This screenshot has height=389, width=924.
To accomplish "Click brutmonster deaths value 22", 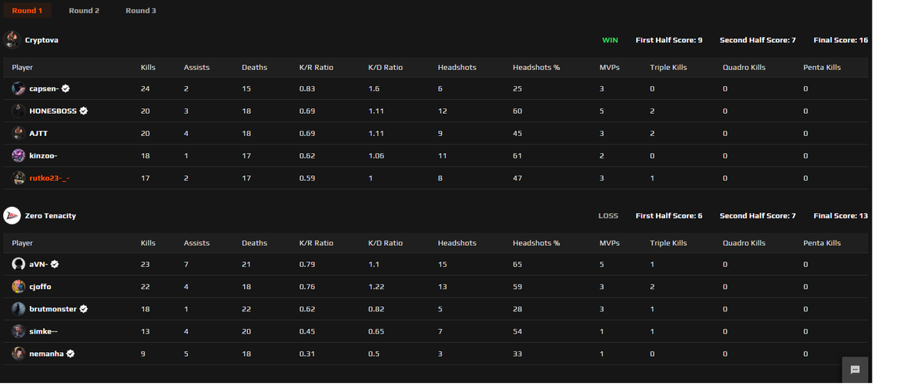I will [x=246, y=309].
